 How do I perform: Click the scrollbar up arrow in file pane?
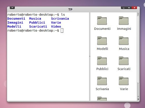pyautogui.click(x=138, y=14)
